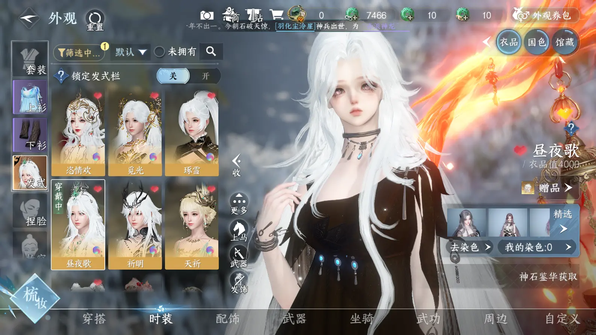This screenshot has width=596, height=335.
Task: Click the 重置 reset icon
Action: (x=95, y=20)
